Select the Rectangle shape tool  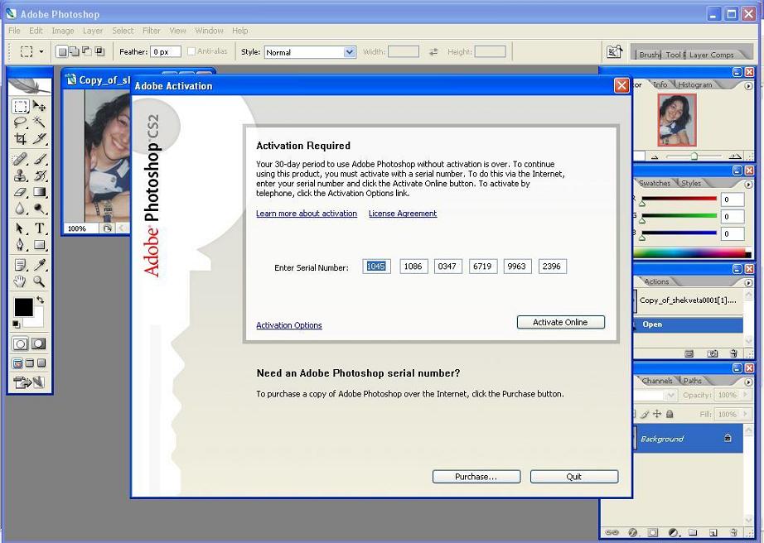(x=40, y=245)
